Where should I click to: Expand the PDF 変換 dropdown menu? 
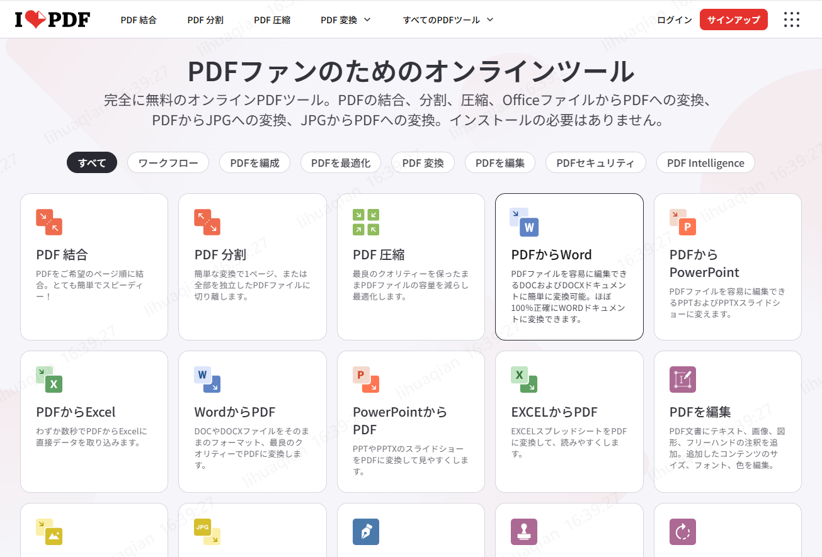345,20
